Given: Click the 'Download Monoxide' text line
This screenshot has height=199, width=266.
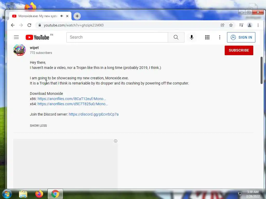Looking at the screenshot, I should tap(46, 94).
